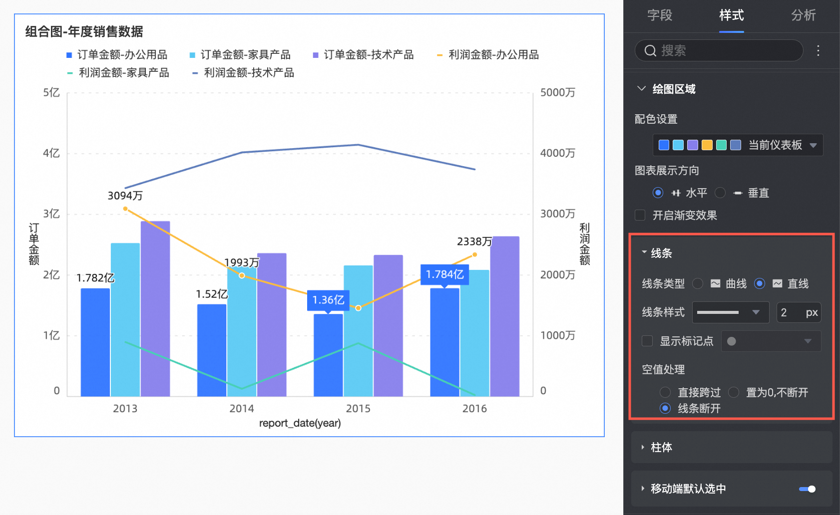
Task: Enable 开启渐变效果 checkbox
Action: 640,215
